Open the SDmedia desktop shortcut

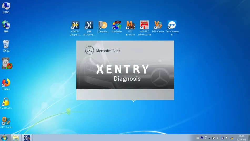click(103, 26)
